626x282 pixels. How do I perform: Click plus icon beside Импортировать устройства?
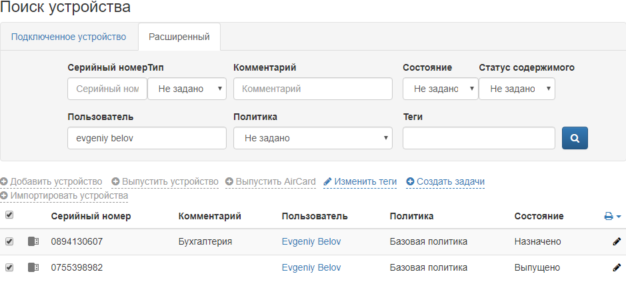point(4,196)
